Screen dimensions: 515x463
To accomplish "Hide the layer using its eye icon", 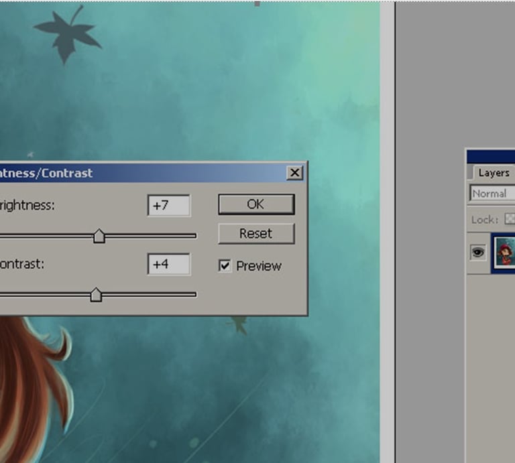I will (478, 253).
